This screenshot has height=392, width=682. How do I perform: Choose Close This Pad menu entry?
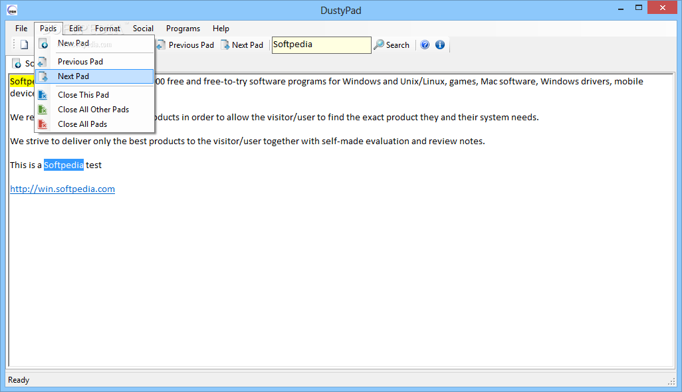click(94, 95)
